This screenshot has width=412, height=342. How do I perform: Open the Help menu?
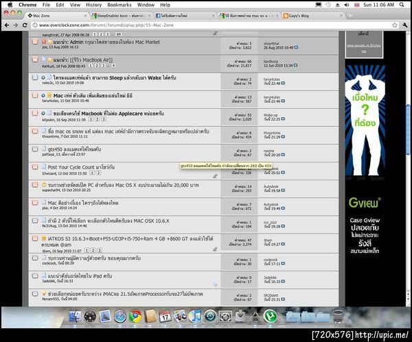point(165,5)
